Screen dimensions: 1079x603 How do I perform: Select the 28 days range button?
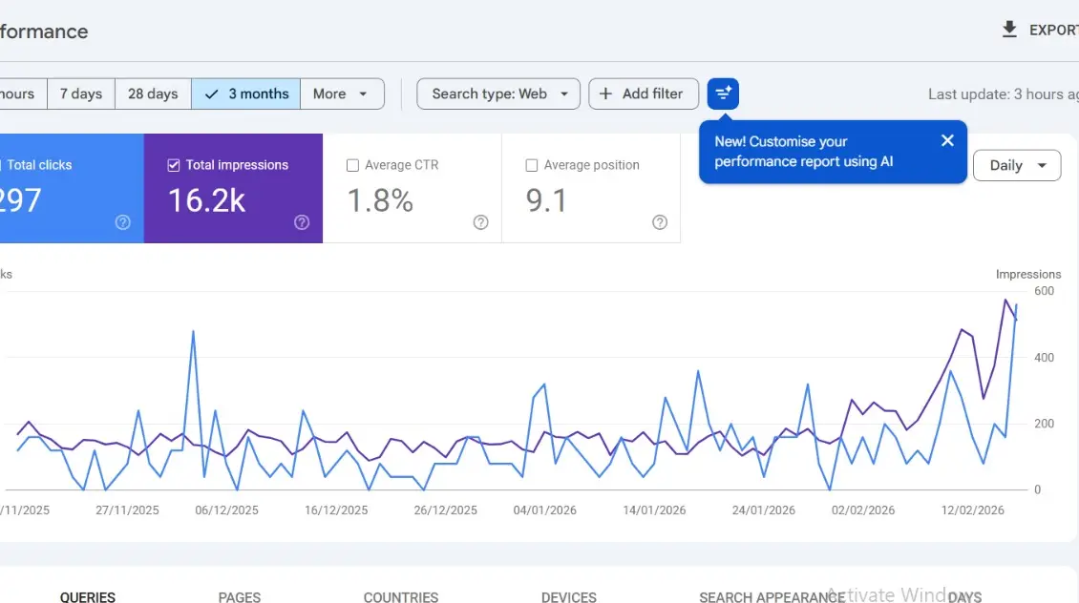coord(153,94)
